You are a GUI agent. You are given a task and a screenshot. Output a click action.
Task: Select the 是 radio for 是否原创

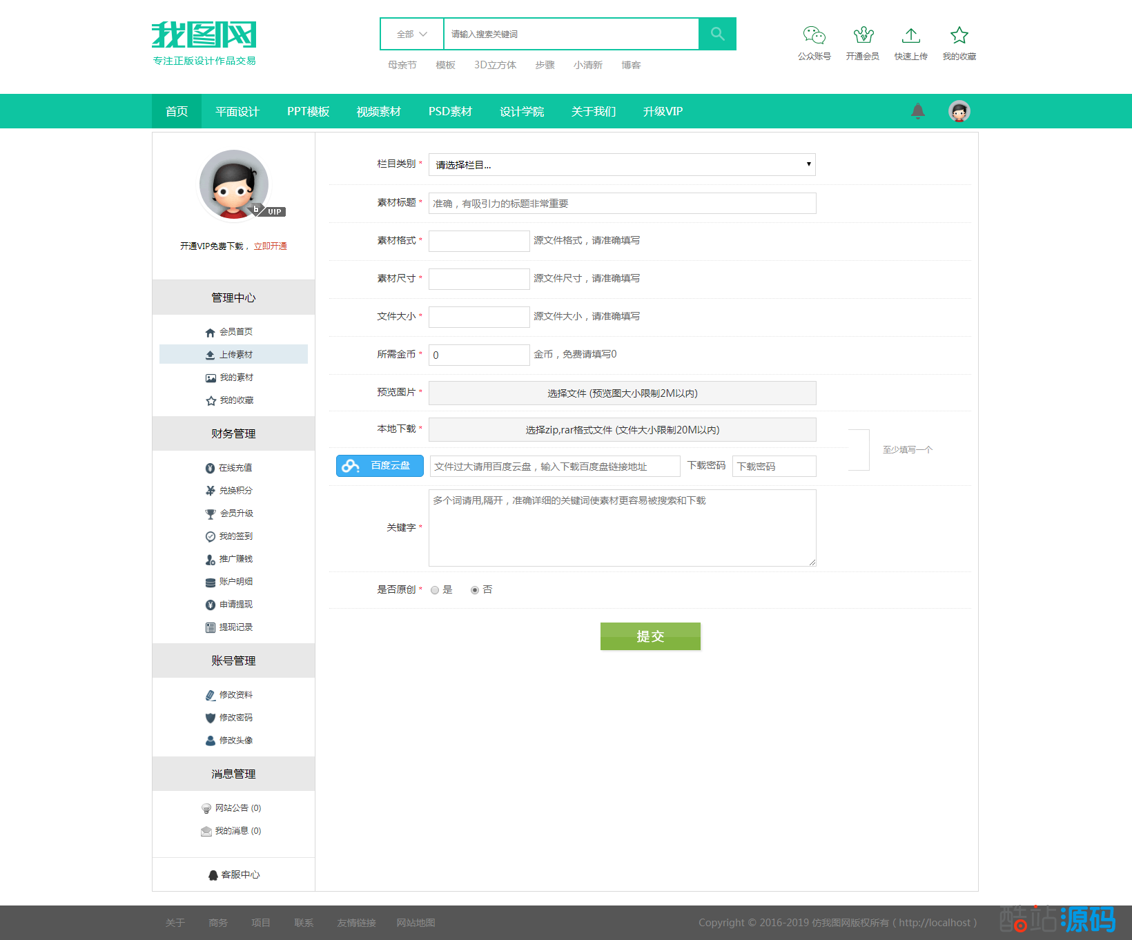[x=435, y=590]
